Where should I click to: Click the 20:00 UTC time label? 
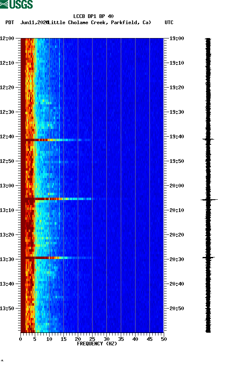[x=177, y=186]
